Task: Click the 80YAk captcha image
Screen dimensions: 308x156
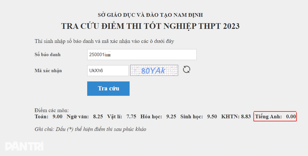Action: coord(154,70)
